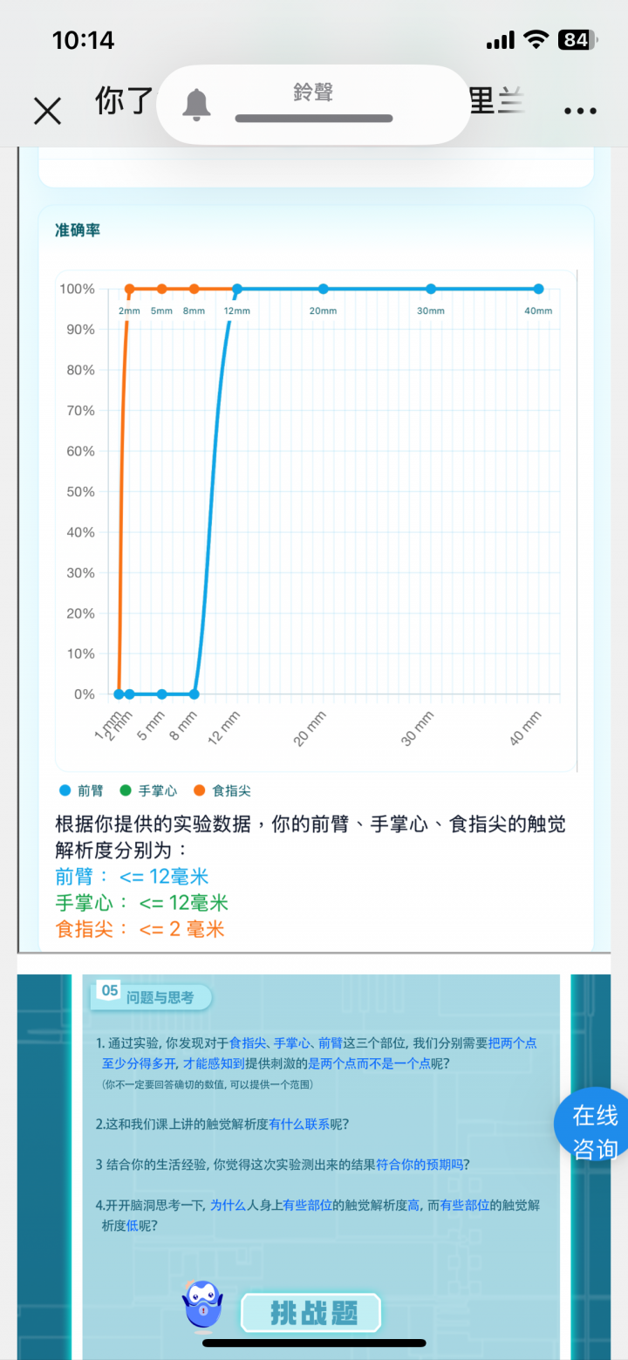Tap the bell icon in ringer banner
The width and height of the screenshot is (628, 1360).
(x=196, y=104)
